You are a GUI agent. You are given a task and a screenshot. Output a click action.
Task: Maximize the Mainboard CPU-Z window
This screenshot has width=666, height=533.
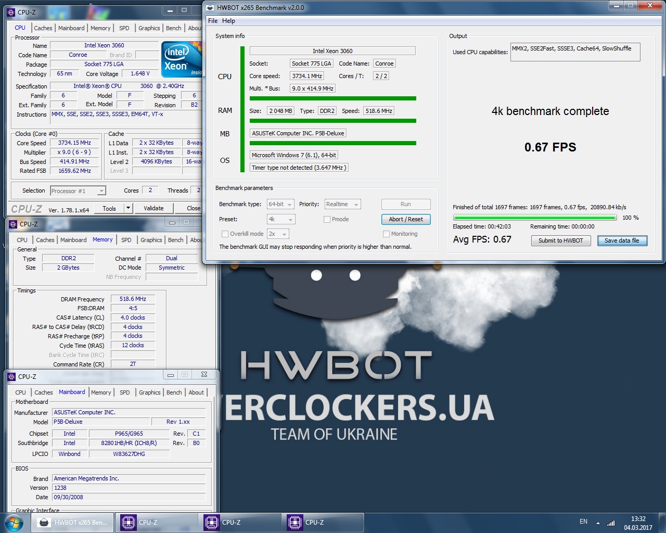point(184,374)
